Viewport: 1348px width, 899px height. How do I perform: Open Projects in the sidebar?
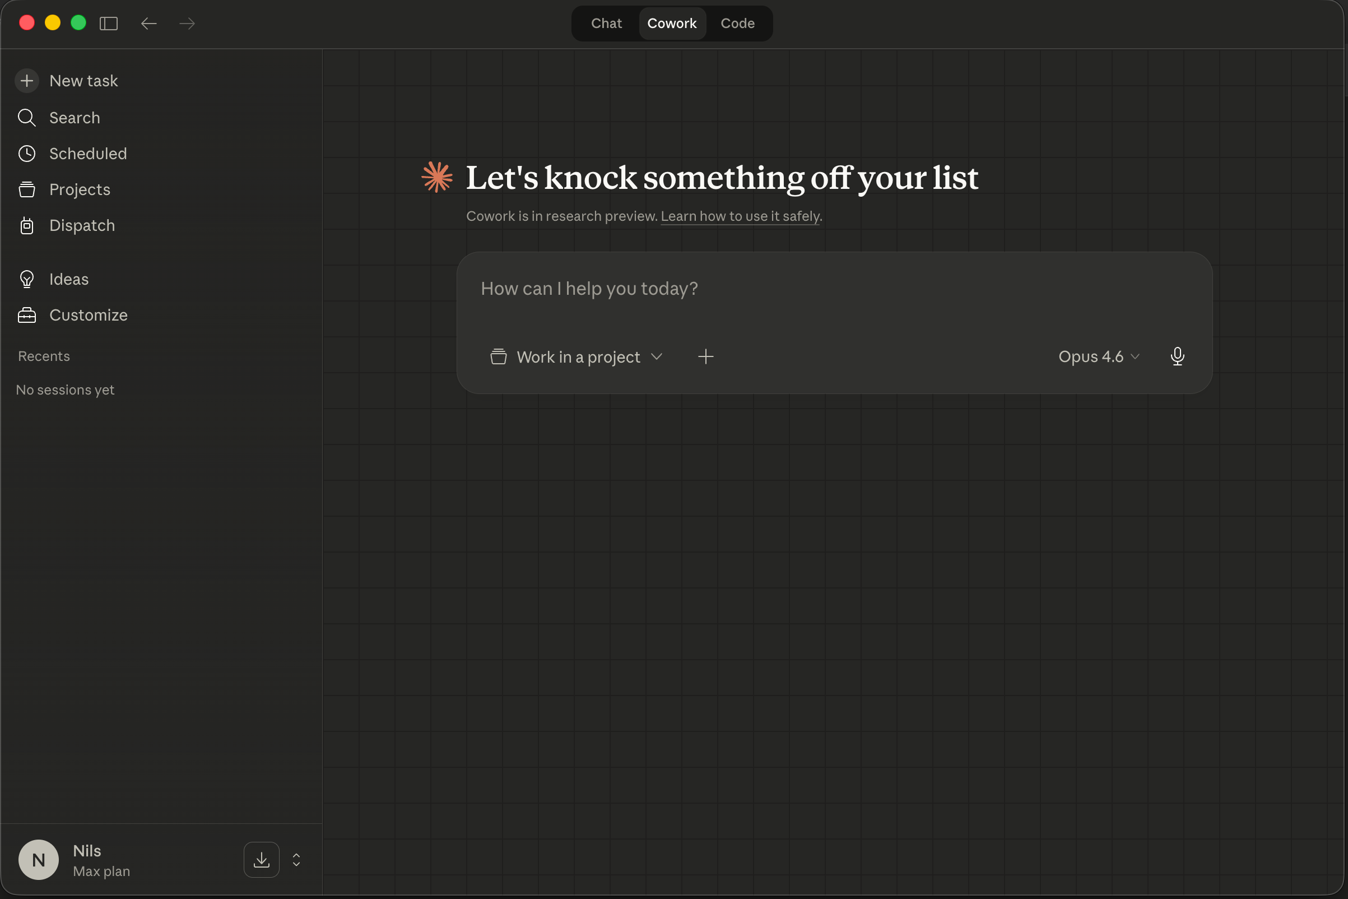(64, 190)
